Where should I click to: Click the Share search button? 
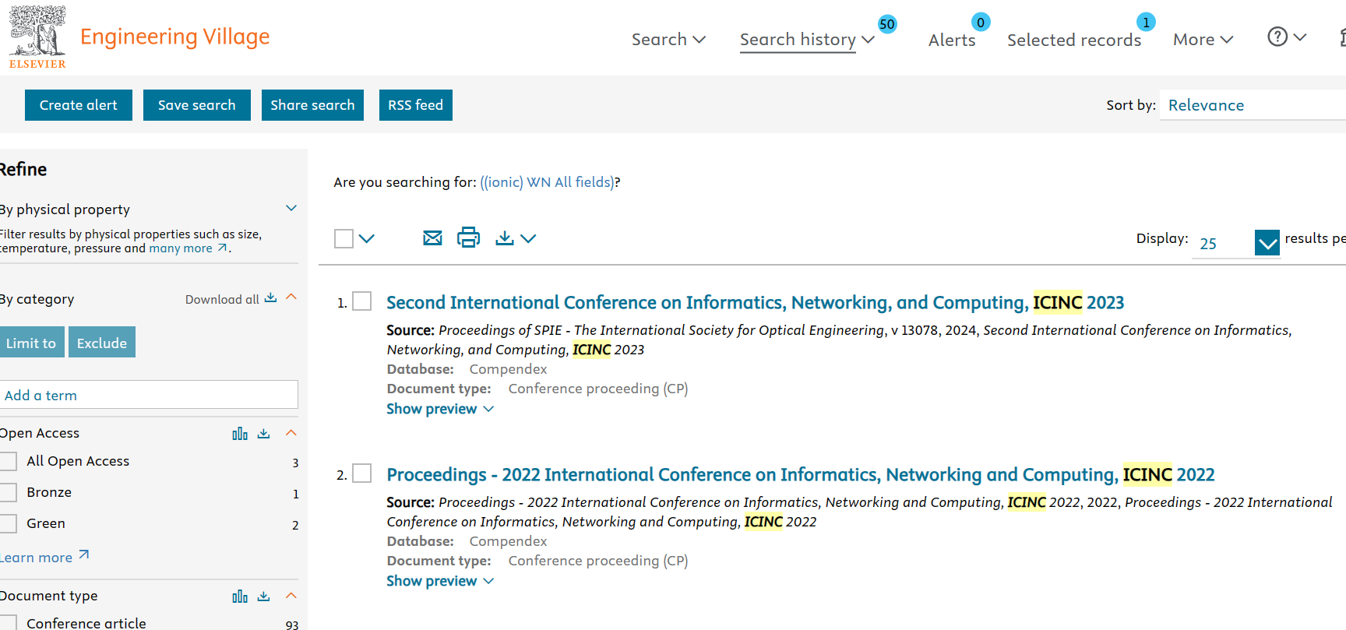[x=312, y=105]
